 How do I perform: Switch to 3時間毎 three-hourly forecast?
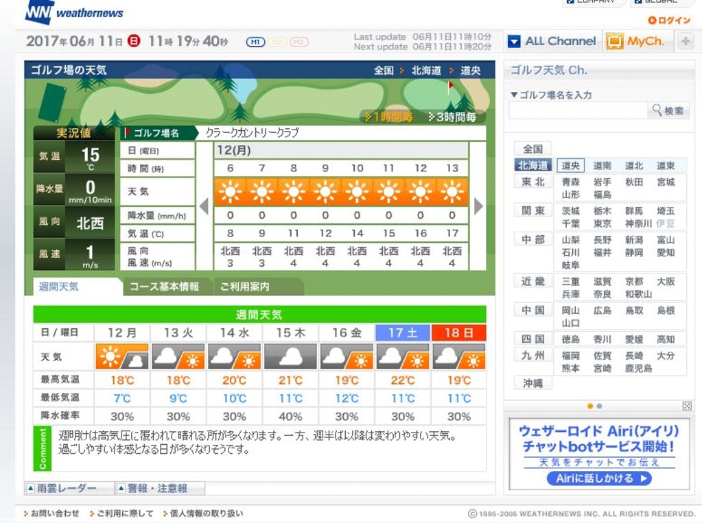(x=452, y=117)
